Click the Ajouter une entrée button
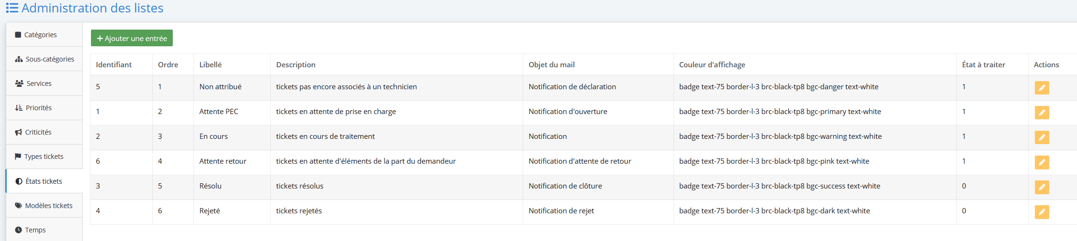Viewport: 1077px width, 241px height. coord(132,38)
